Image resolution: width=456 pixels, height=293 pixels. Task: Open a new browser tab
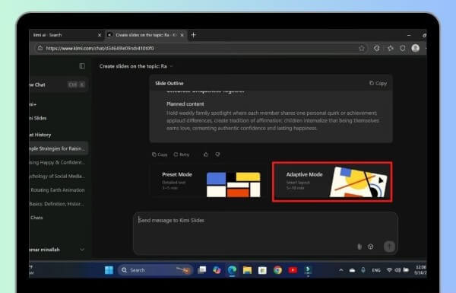tap(193, 35)
